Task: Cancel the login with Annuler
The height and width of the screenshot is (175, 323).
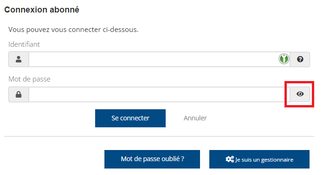Action: coord(195,118)
